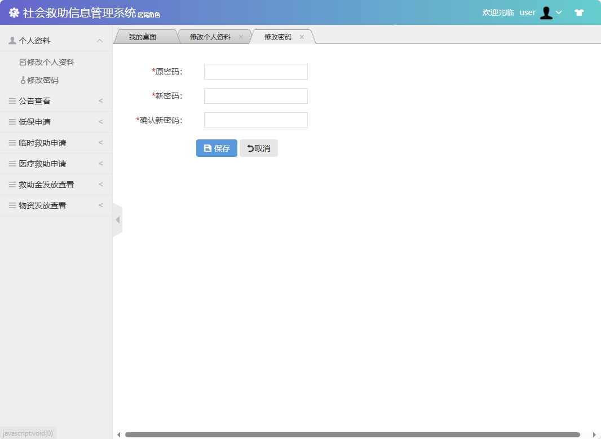Viewport: 601px width, 439px height.
Task: Open the dropdown beside the user avatar
Action: click(x=559, y=12)
